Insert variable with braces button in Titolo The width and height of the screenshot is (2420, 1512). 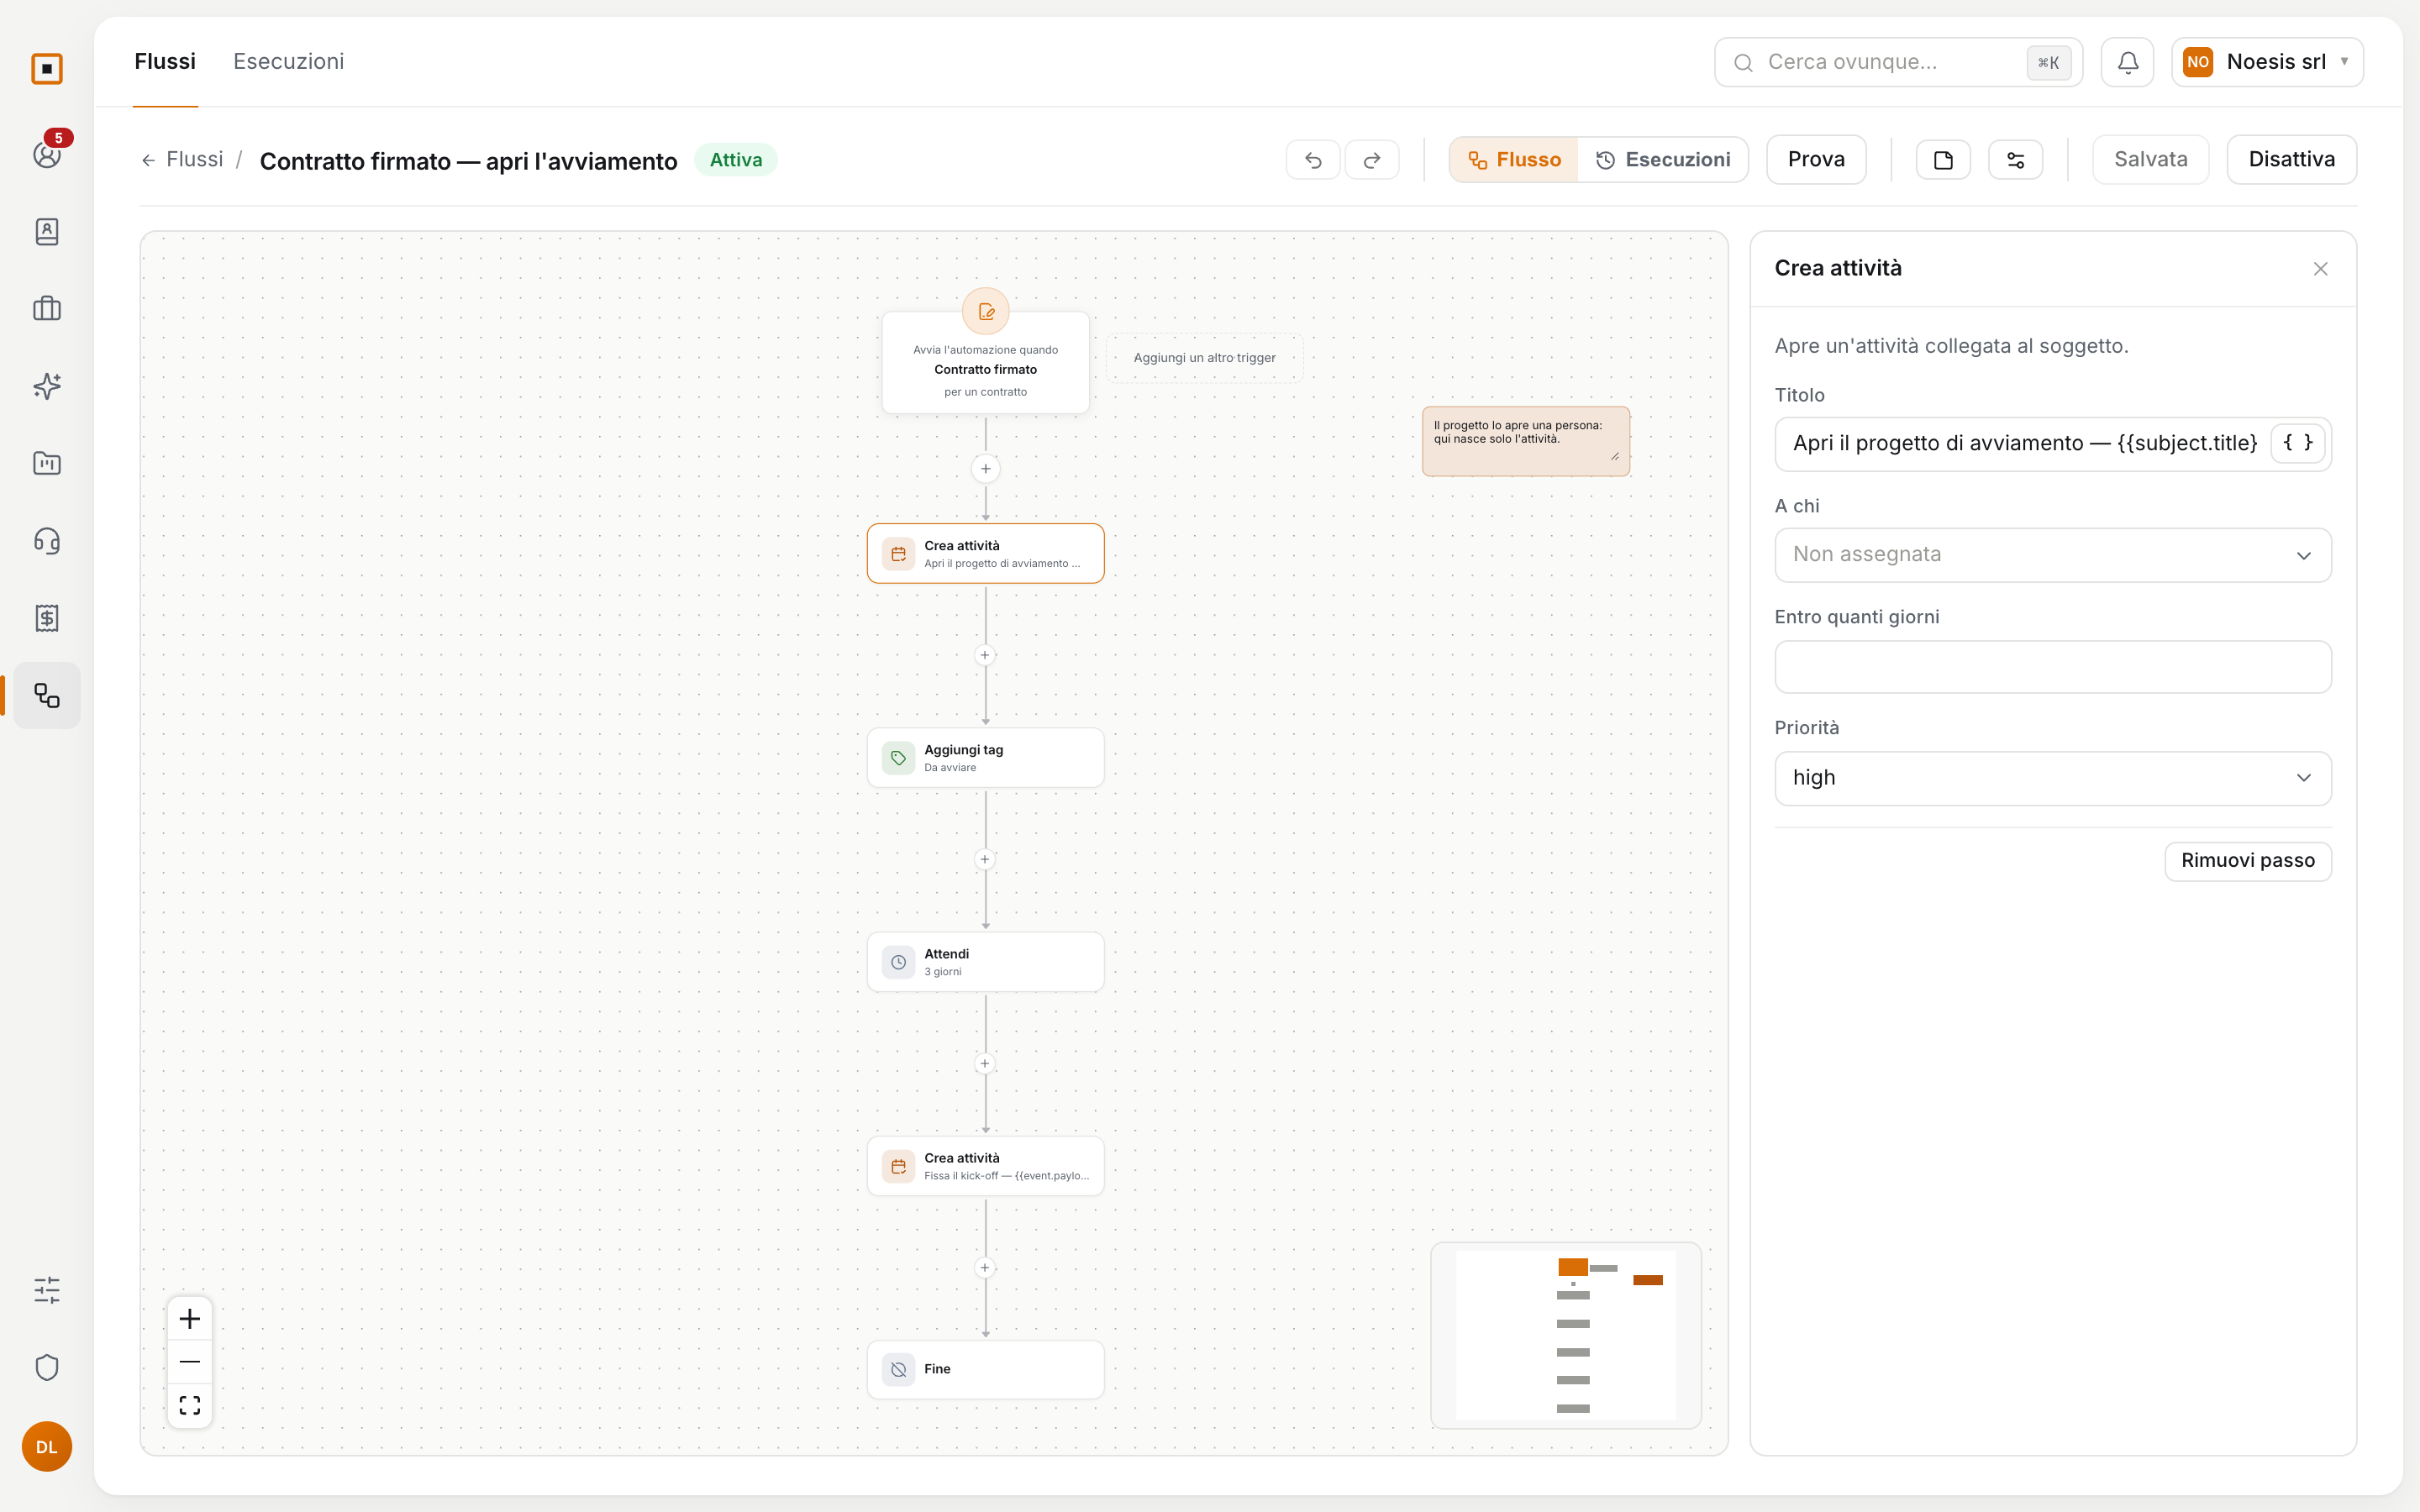2297,443
